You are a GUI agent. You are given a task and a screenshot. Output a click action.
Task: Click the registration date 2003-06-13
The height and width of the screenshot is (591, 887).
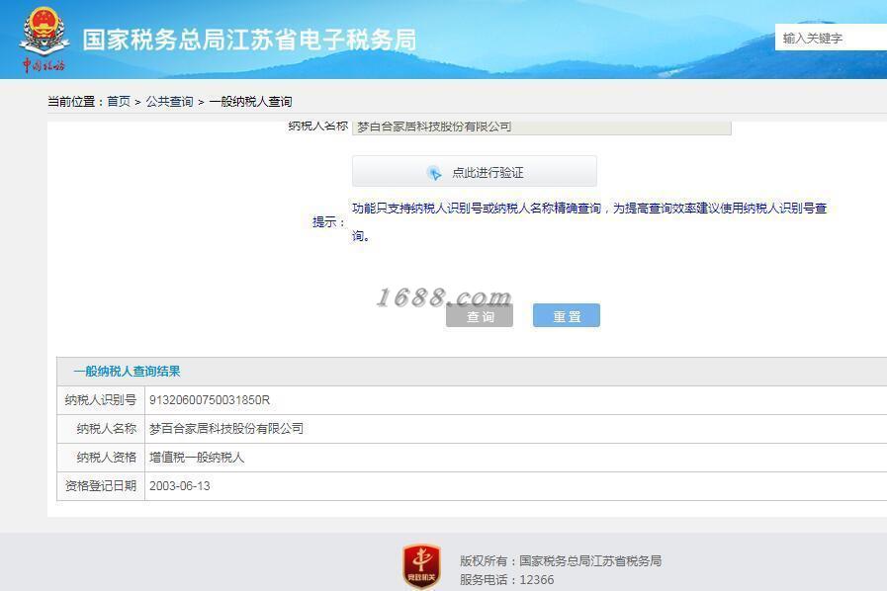click(179, 486)
